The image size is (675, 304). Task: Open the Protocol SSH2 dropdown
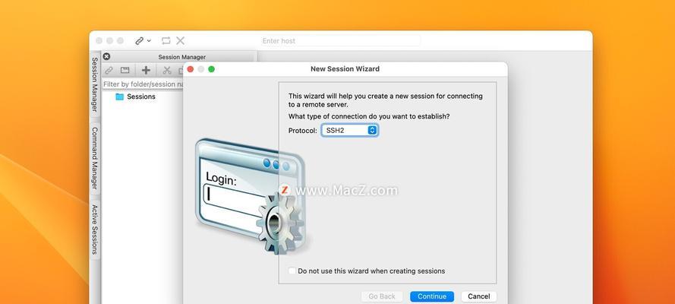tap(349, 131)
